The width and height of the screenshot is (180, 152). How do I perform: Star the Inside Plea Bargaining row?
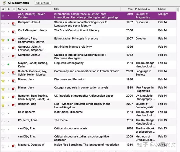(3, 146)
